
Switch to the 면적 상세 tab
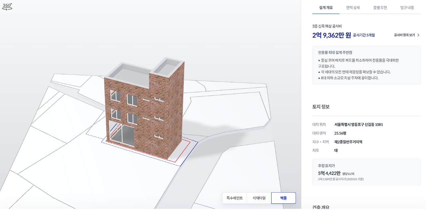coord(353,7)
